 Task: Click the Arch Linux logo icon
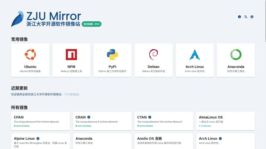(195, 55)
